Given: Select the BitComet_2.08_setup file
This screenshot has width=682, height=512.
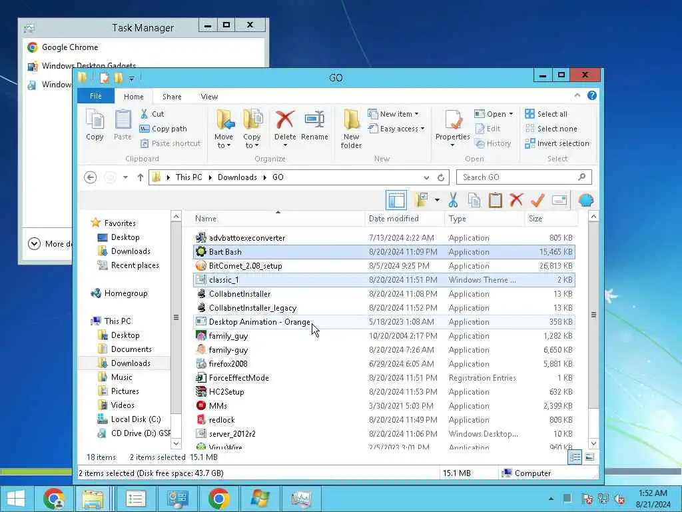Looking at the screenshot, I should point(384,265).
